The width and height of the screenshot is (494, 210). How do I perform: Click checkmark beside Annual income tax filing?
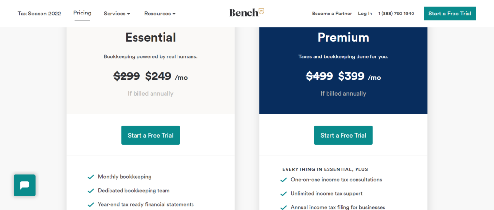click(284, 208)
